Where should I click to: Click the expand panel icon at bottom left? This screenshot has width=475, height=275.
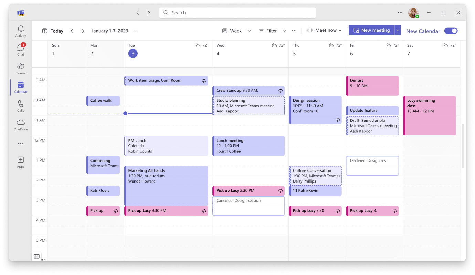coord(37,256)
